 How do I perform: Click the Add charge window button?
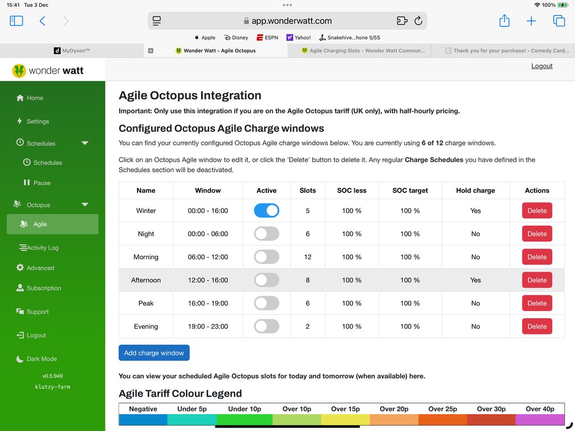click(x=154, y=352)
